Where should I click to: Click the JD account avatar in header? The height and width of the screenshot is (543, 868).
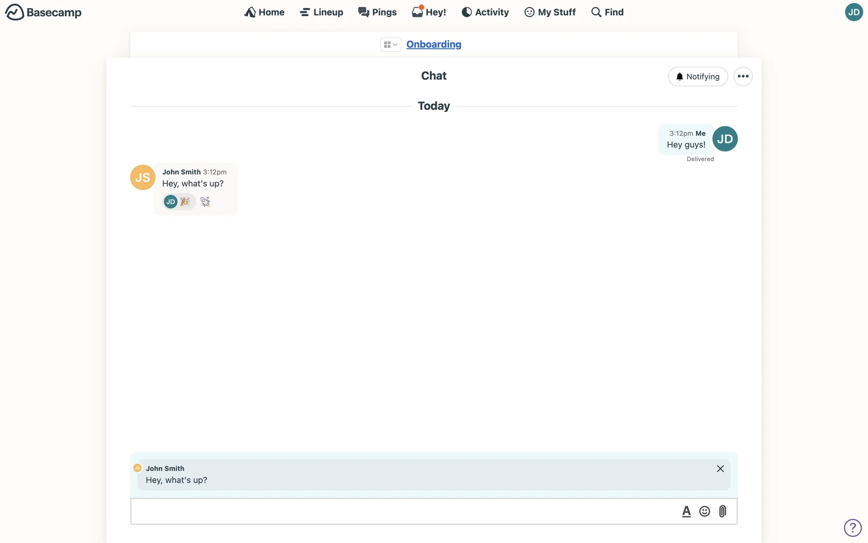pyautogui.click(x=854, y=12)
